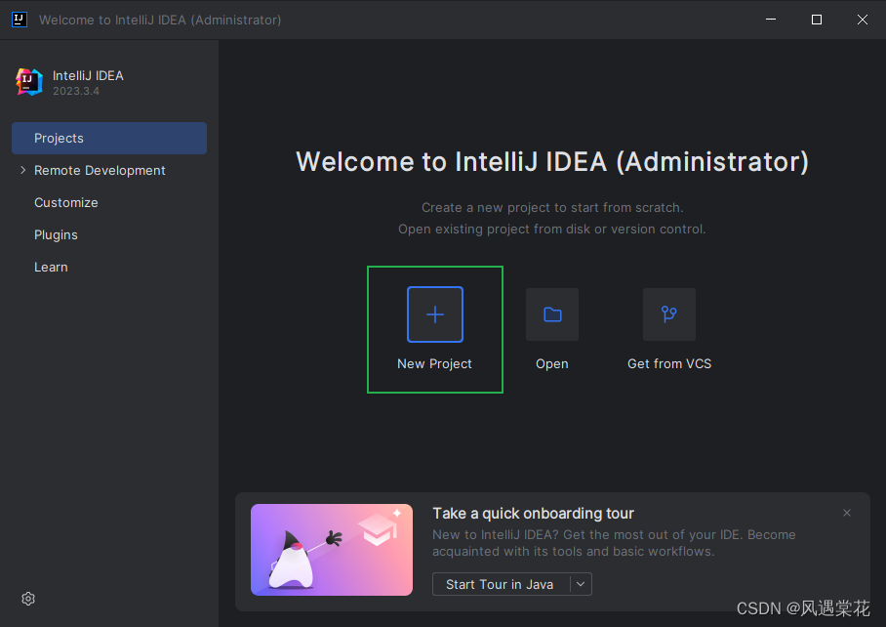
Task: Open the Start Tour dropdown arrow
Action: click(581, 584)
